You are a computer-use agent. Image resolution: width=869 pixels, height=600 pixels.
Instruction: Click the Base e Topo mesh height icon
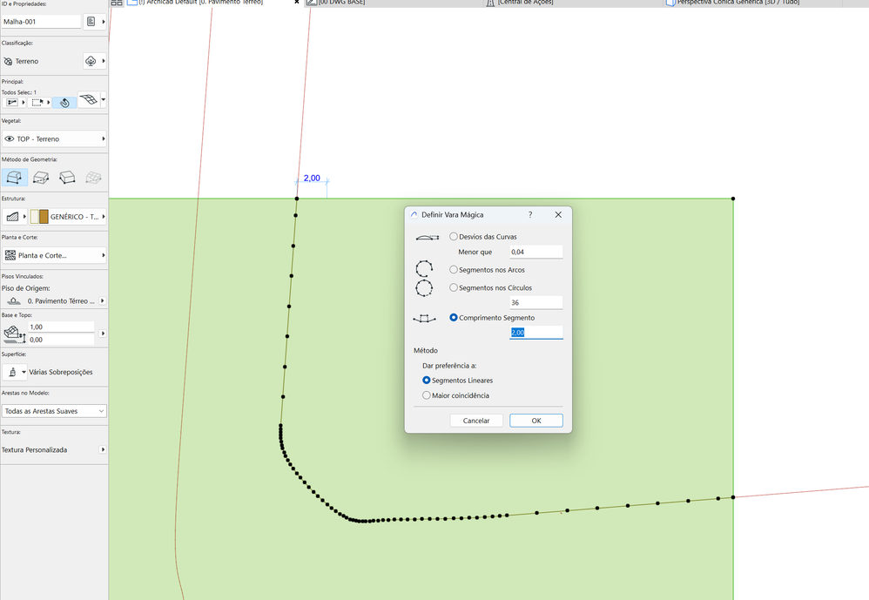coord(15,334)
